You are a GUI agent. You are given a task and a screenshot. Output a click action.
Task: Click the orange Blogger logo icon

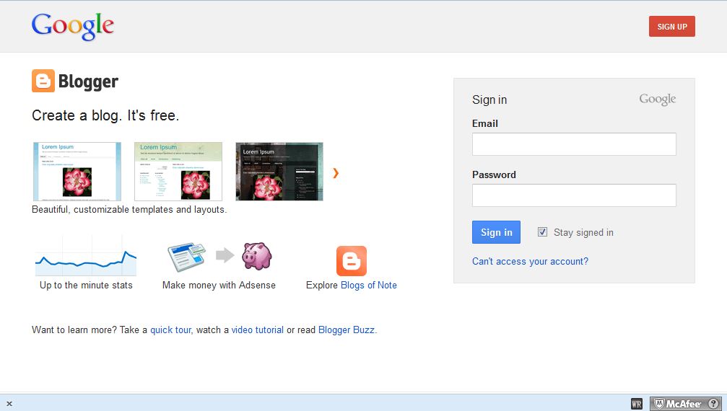[43, 81]
